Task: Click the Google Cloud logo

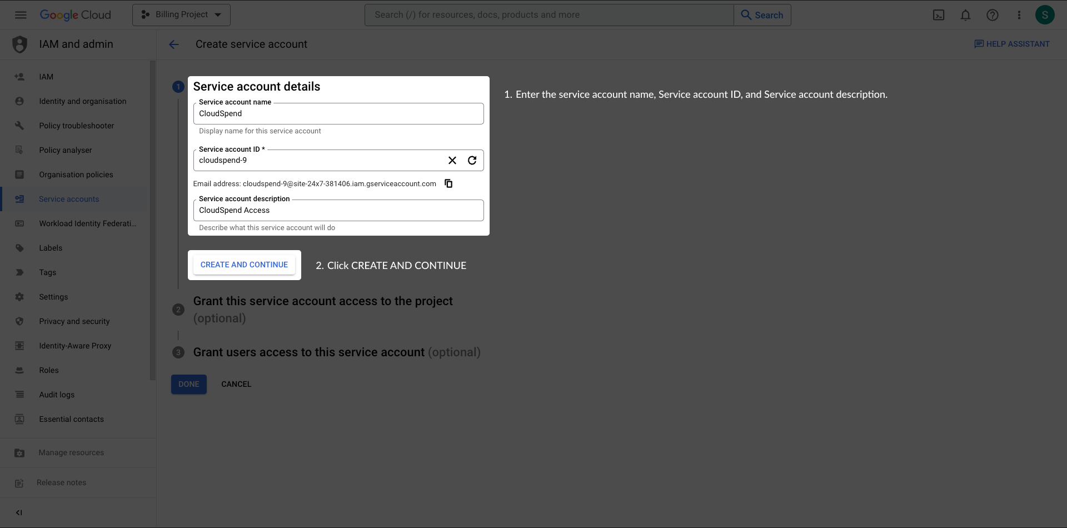Action: click(x=75, y=15)
